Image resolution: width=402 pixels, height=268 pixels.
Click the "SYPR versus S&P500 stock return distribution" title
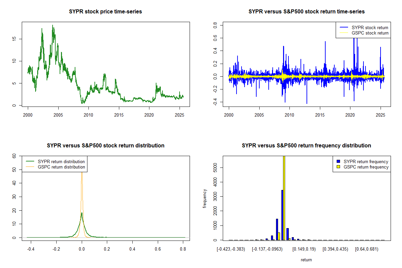[106, 146]
